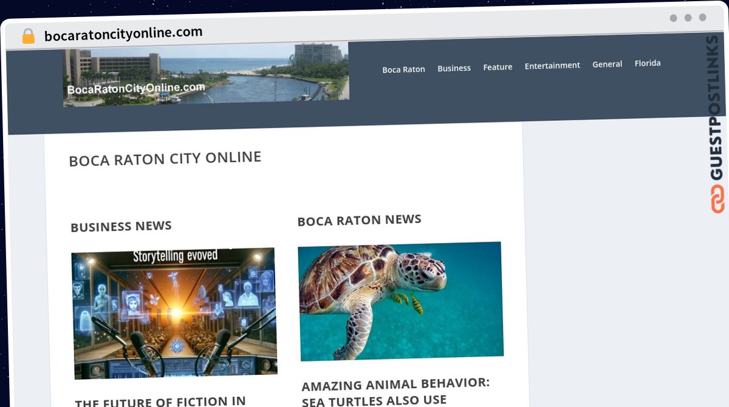Click the GuestPostLinks chain link icon
The height and width of the screenshot is (407, 729).
point(717,199)
